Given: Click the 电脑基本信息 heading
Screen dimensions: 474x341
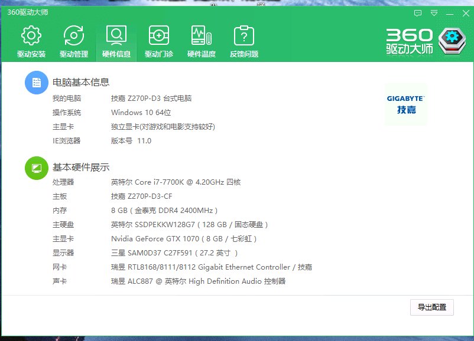Looking at the screenshot, I should (x=81, y=82).
